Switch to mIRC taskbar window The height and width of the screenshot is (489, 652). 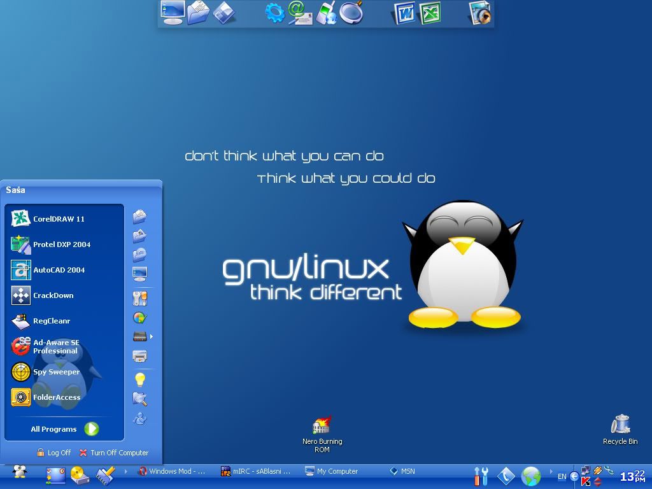coord(256,471)
